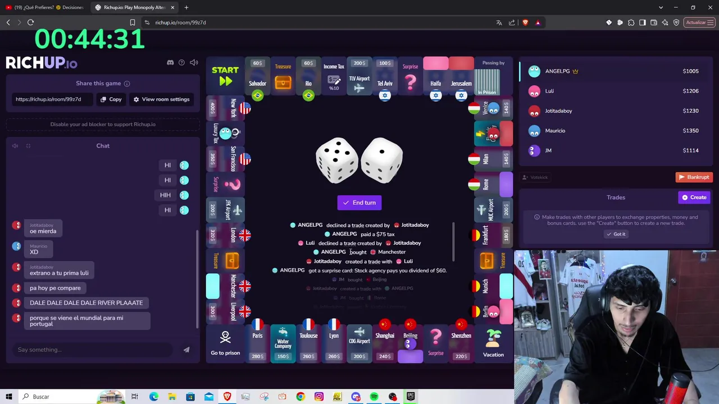The width and height of the screenshot is (719, 404).
Task: Open the help question-mark icon
Action: (181, 62)
